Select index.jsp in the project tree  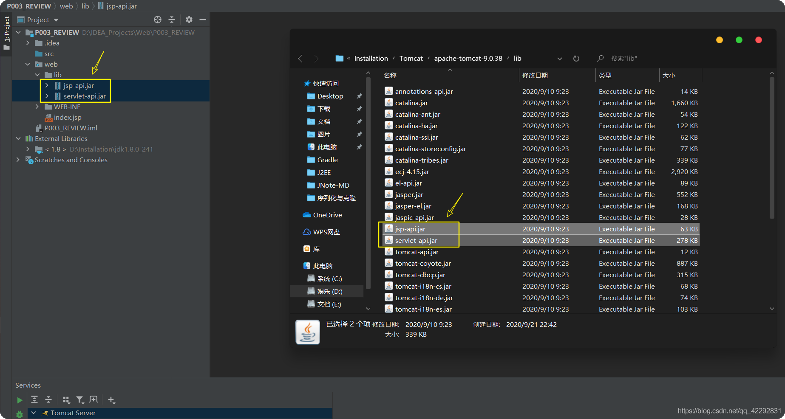click(x=68, y=117)
